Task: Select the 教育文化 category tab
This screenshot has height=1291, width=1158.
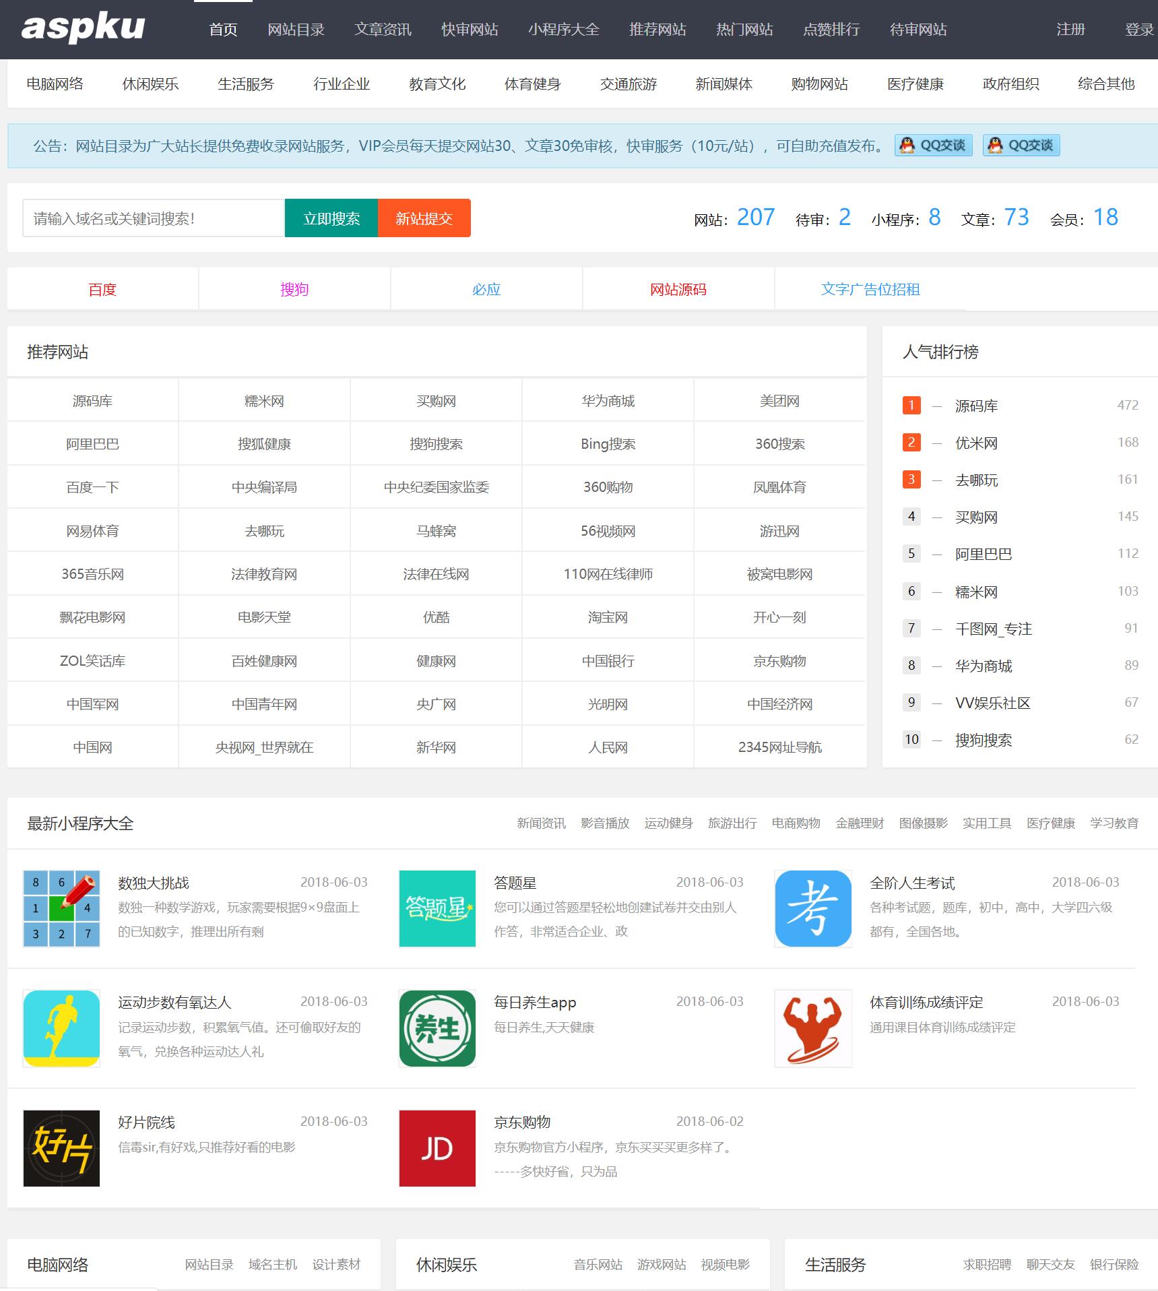Action: pyautogui.click(x=437, y=84)
